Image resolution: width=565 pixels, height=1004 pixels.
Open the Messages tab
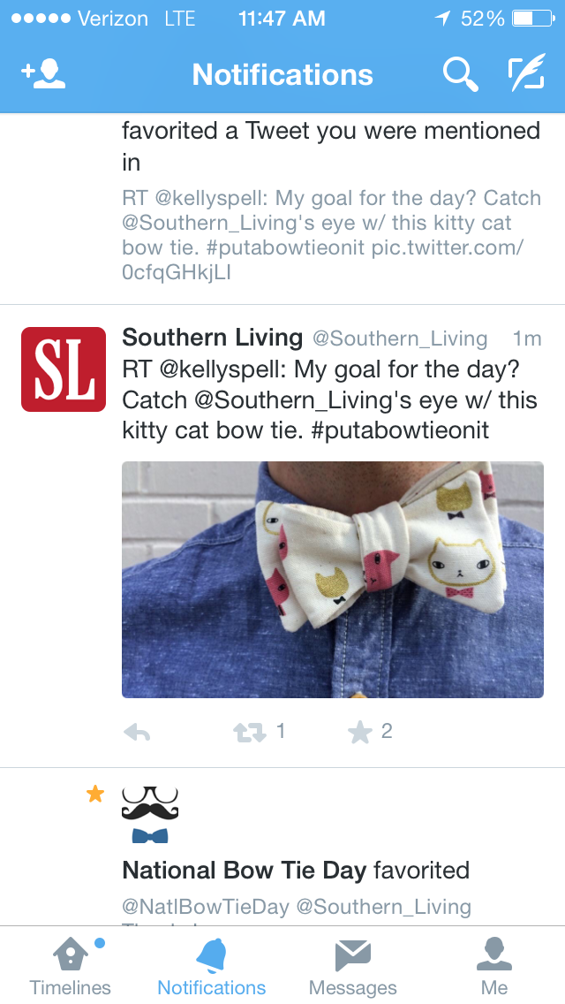coord(353,967)
